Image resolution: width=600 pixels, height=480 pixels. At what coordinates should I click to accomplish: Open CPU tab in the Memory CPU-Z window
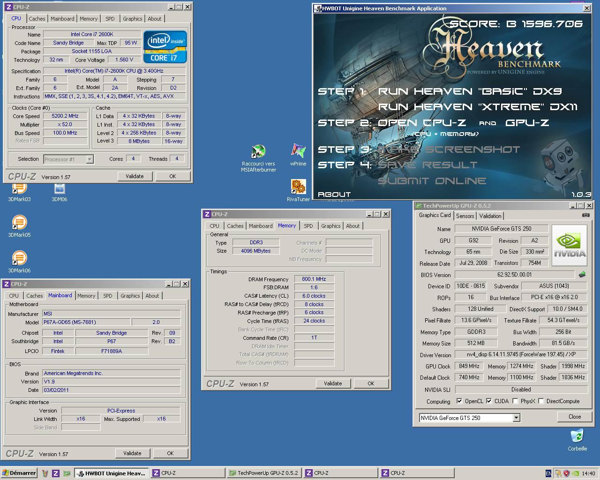pos(214,226)
